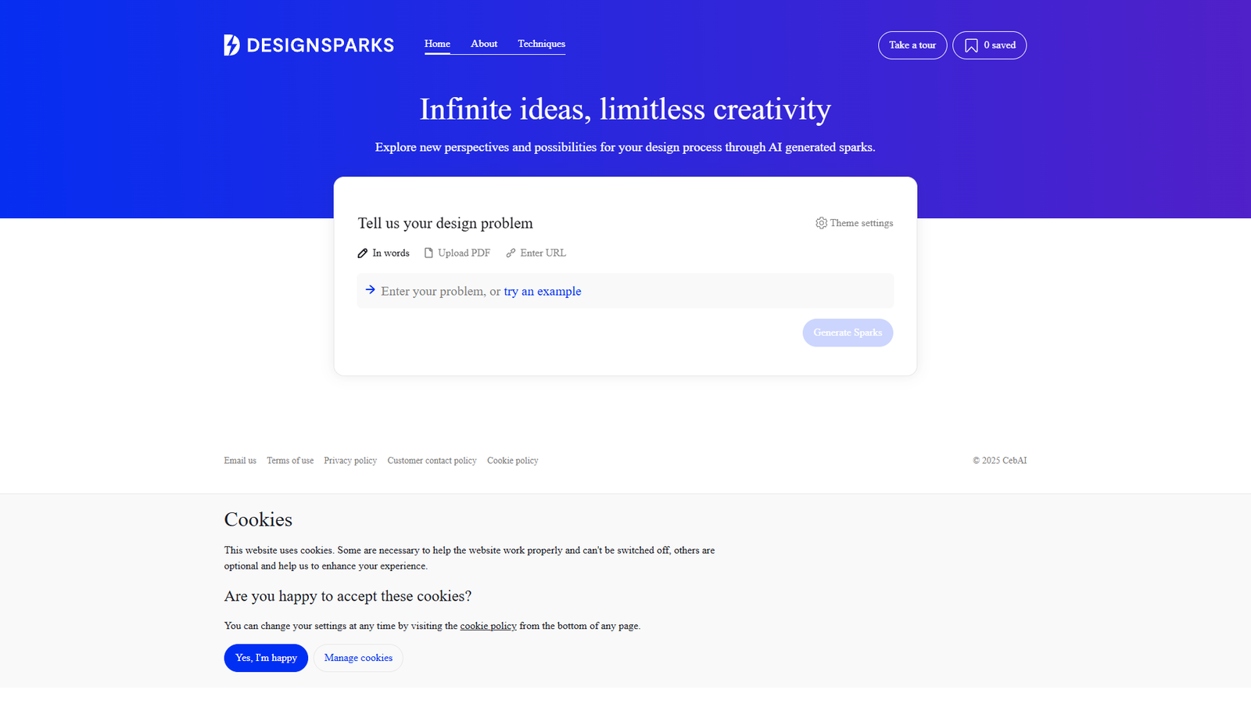Open the Techniques page
Image resolution: width=1251 pixels, height=704 pixels.
540,44
